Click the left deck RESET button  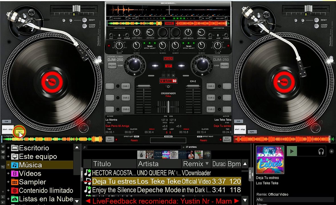pos(84,20)
